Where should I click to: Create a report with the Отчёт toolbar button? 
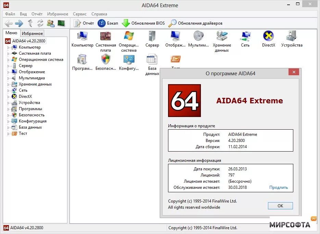pos(84,23)
